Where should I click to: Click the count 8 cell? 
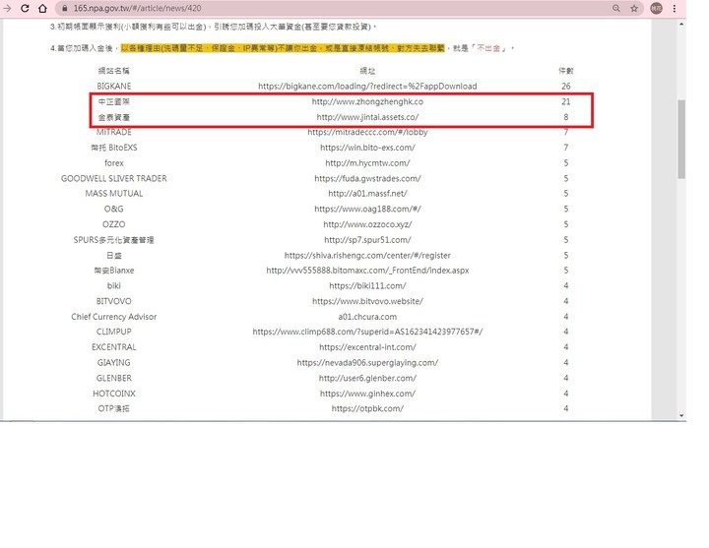pos(565,117)
